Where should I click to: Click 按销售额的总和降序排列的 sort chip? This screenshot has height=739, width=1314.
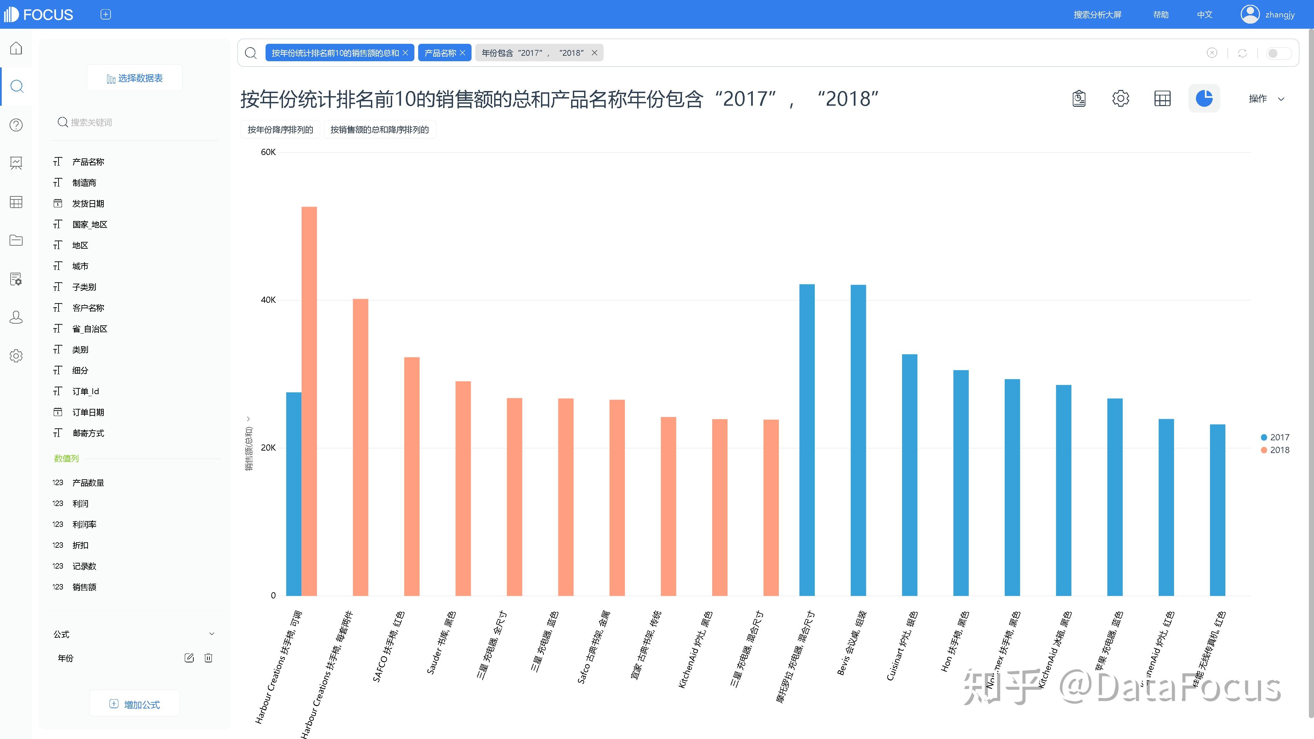tap(379, 130)
